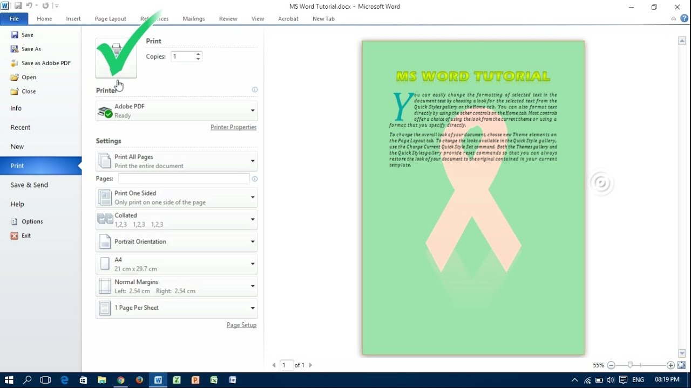Open the 1 Page Per Sheet dropdown
The width and height of the screenshot is (691, 388).
(x=177, y=308)
